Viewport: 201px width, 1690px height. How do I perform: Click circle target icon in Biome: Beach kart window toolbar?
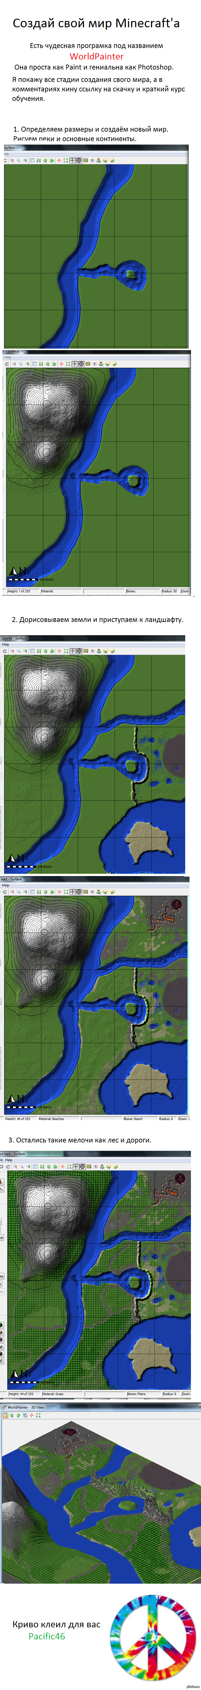coord(79,892)
